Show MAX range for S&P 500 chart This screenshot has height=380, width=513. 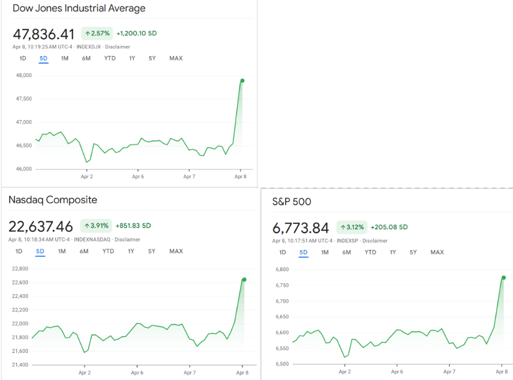click(437, 252)
